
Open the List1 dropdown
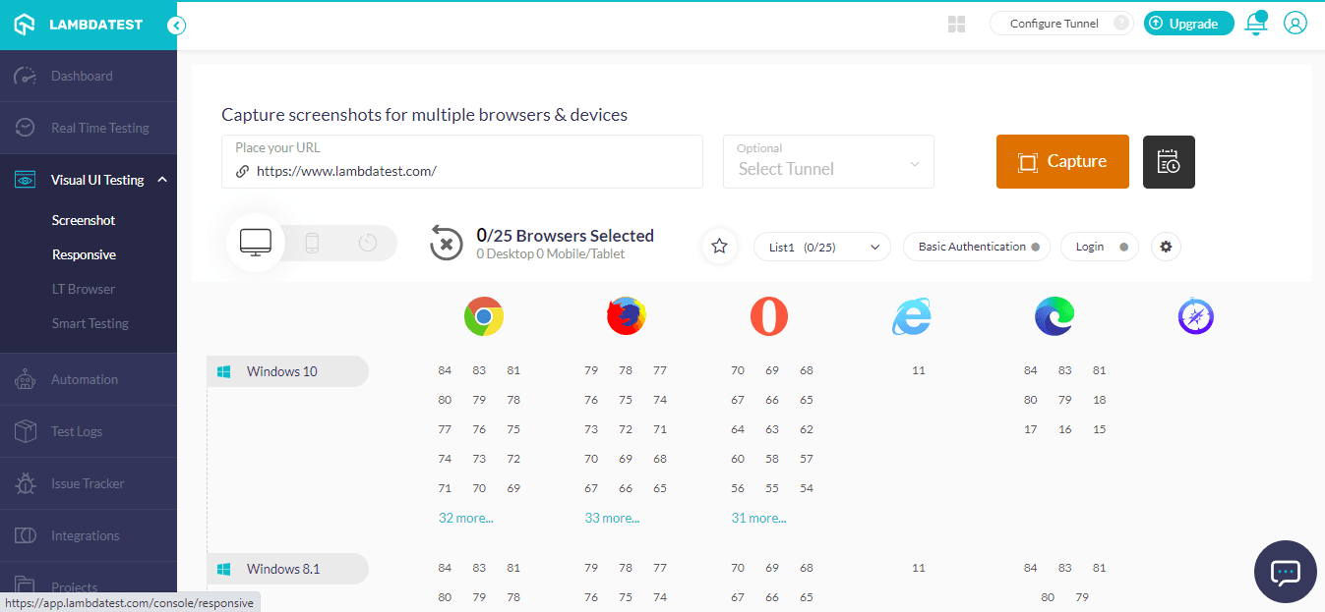coord(821,247)
